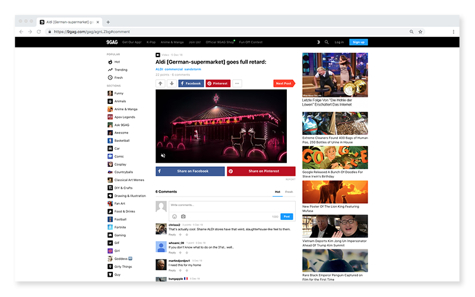Go to the Next Post
Viewport: 475px width, 297px height.
pyautogui.click(x=284, y=83)
